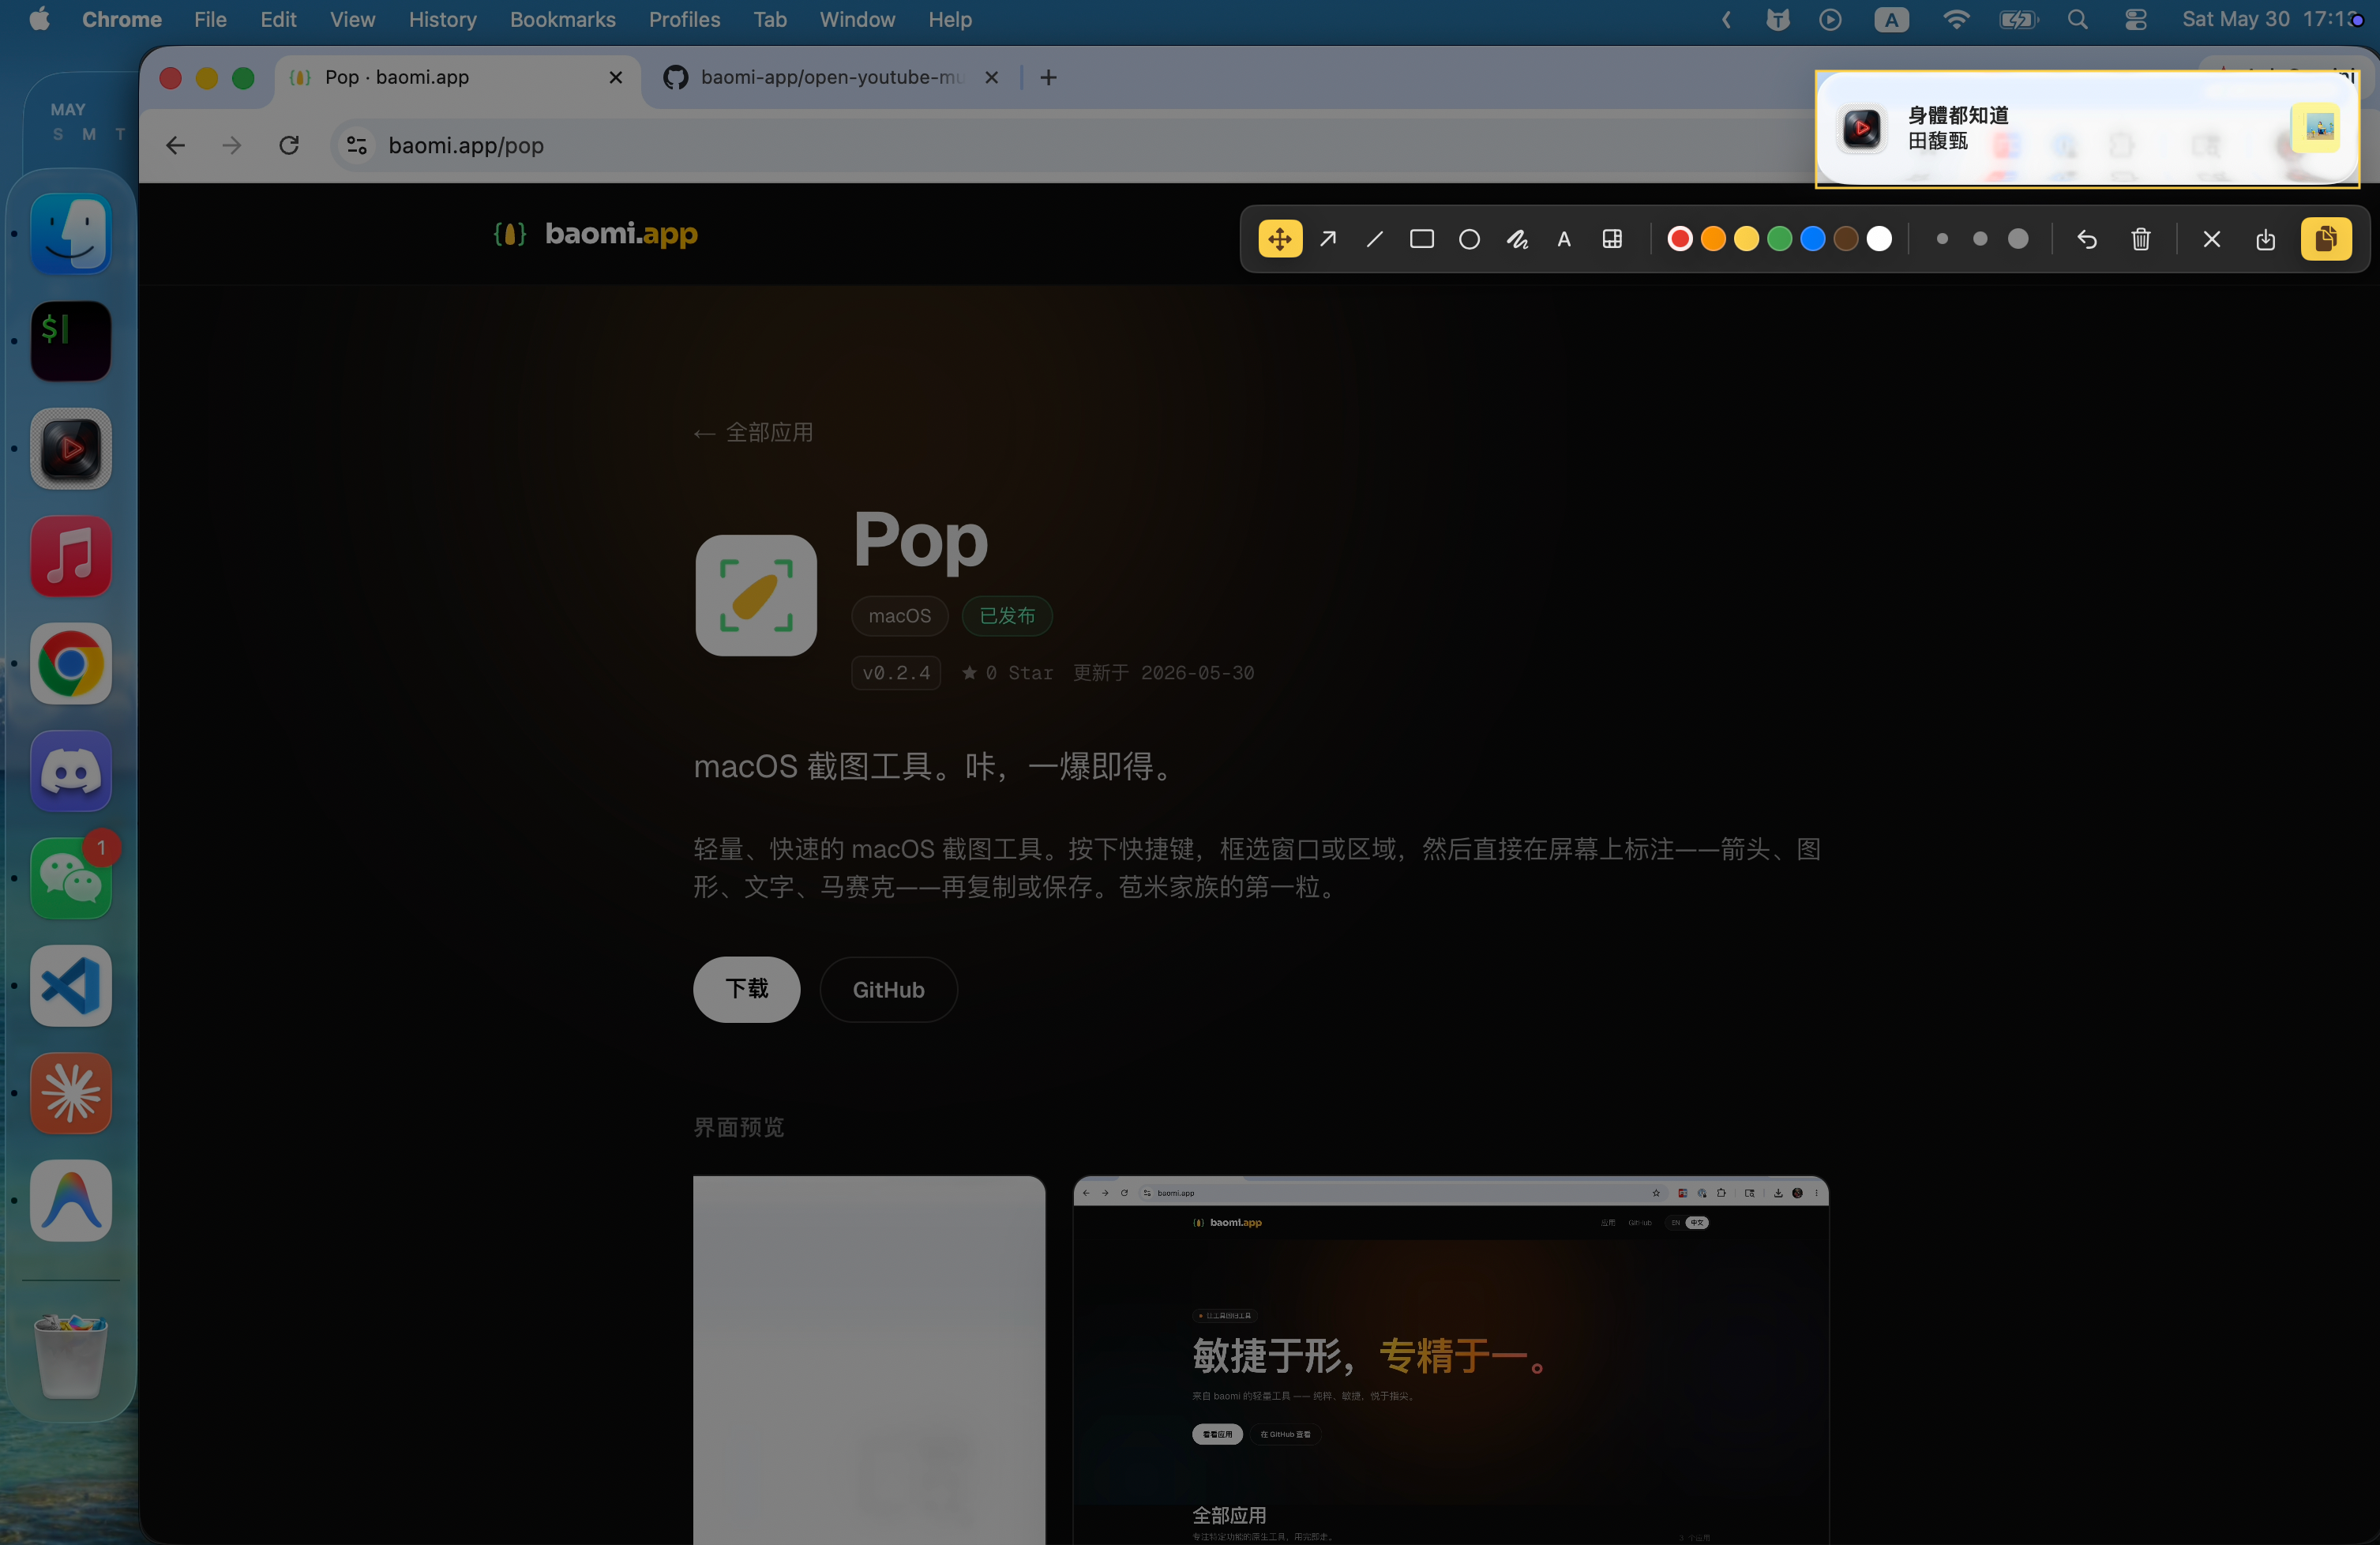Image resolution: width=2380 pixels, height=1545 pixels.
Task: Open the first blank preview thumbnail
Action: (x=869, y=1360)
